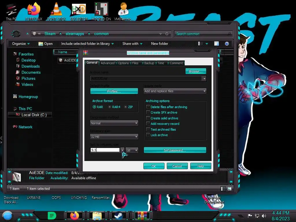Open the Start orb on the taskbar
Screen dimensions: 296x222
[x=8, y=216]
